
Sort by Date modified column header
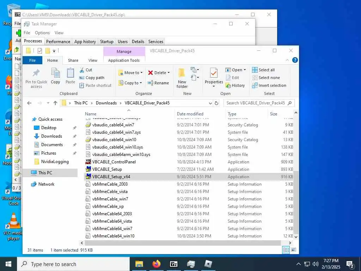click(190, 114)
